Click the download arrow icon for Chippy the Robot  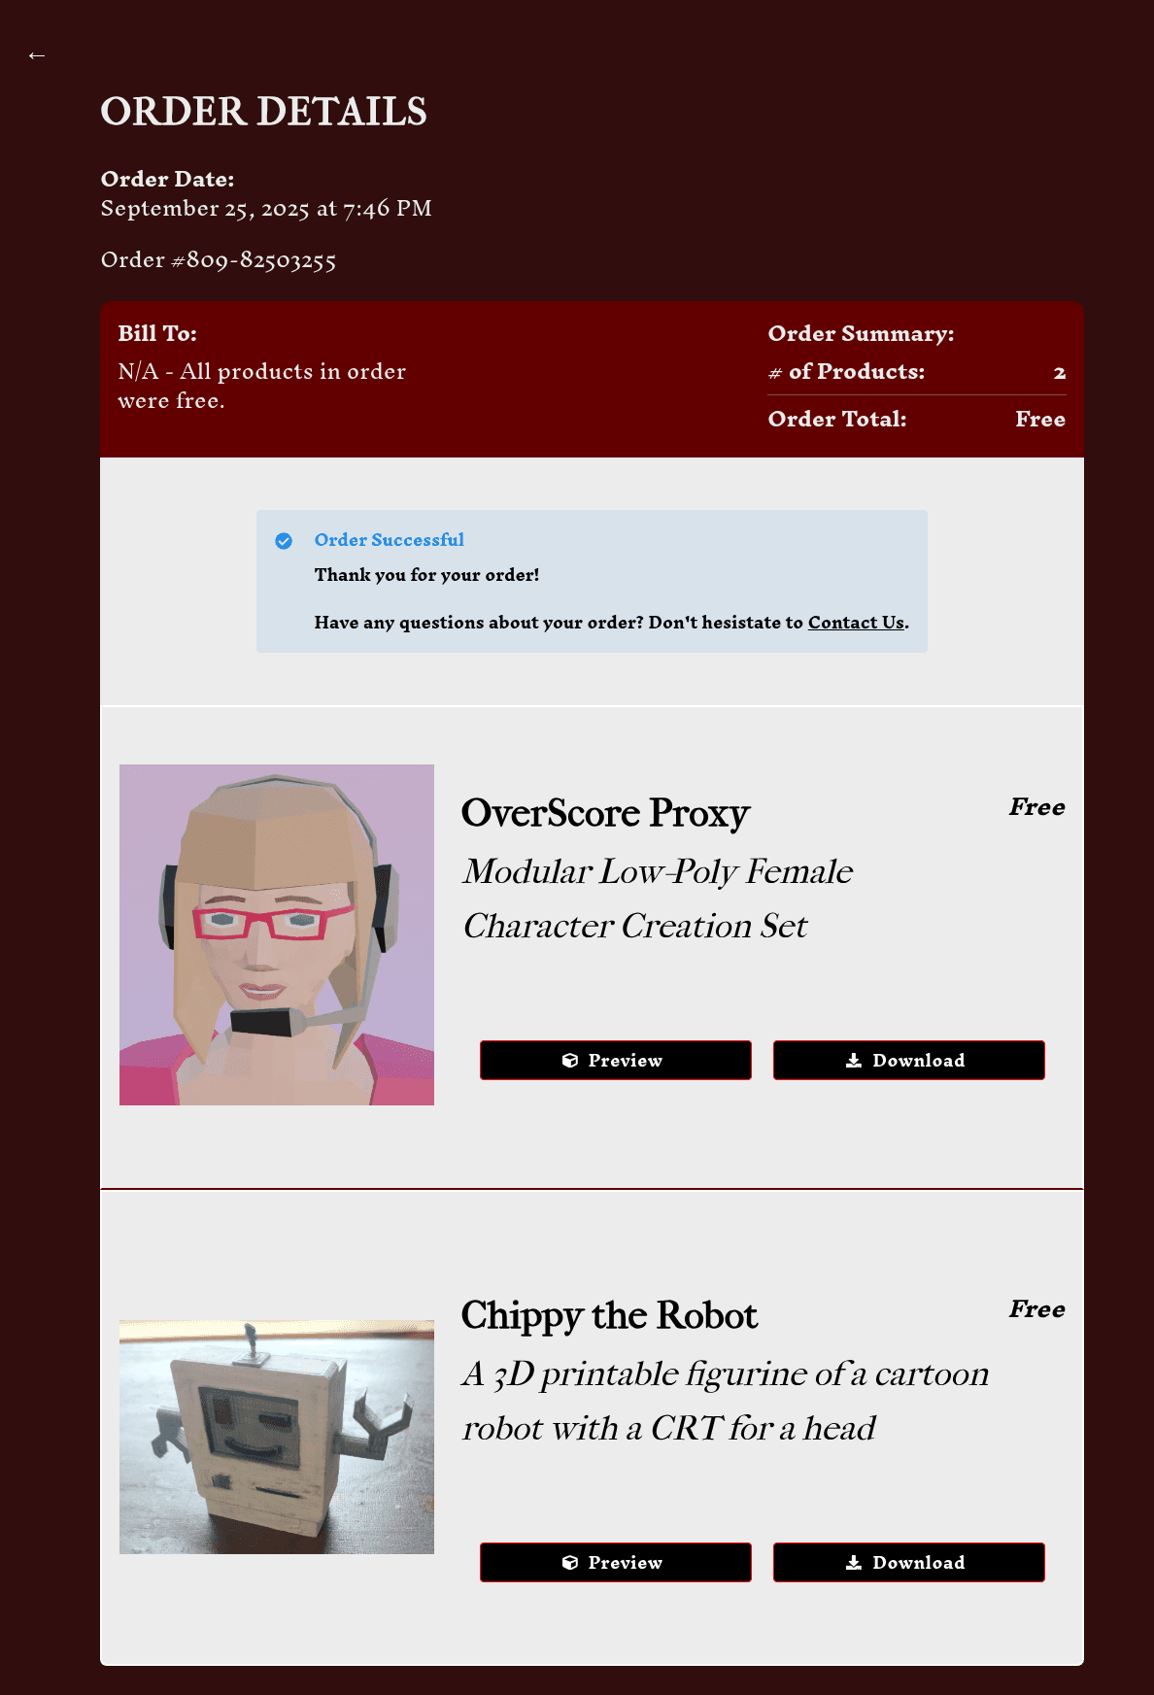point(854,1563)
